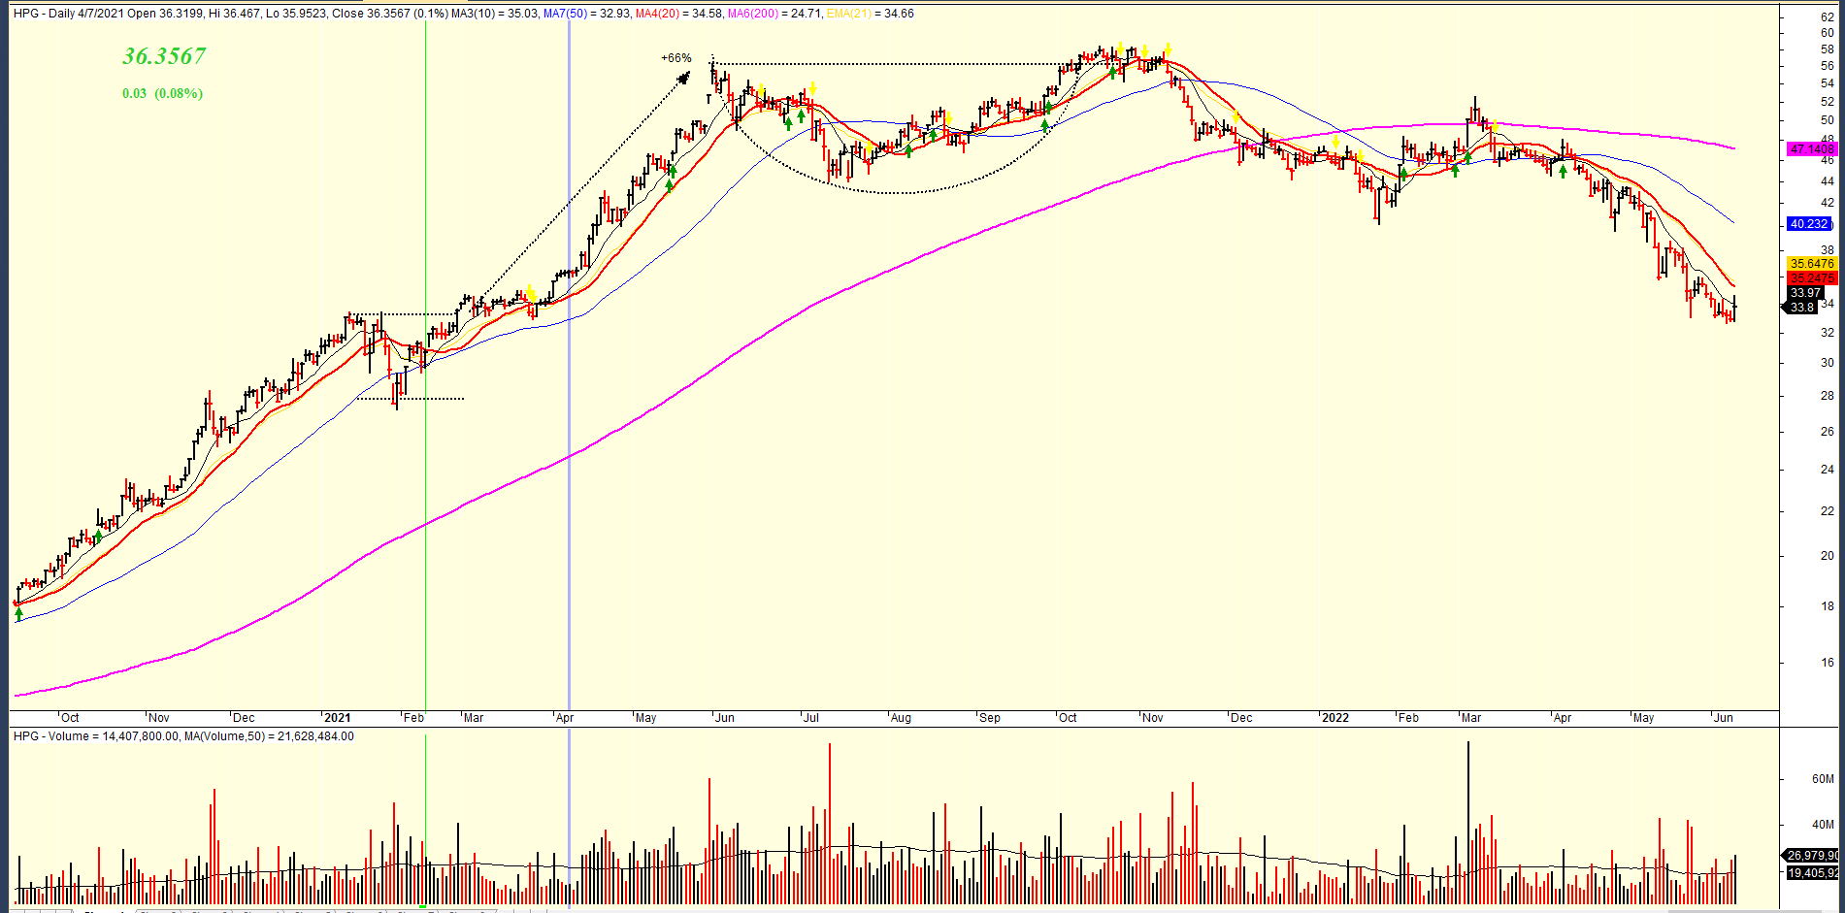Select the blue 40.232 price label

[x=1809, y=224]
